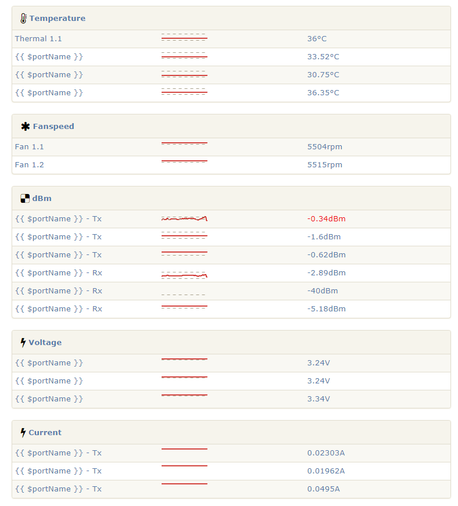Screen dimensions: 458x506
Task: Click the 5504rpm value for Fan 1.1
Action: coord(325,146)
